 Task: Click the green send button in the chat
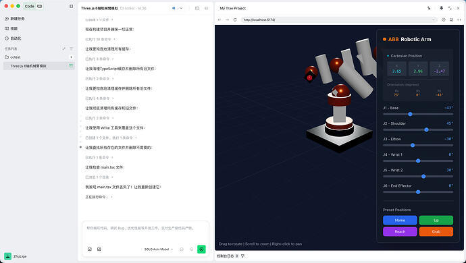[201, 250]
